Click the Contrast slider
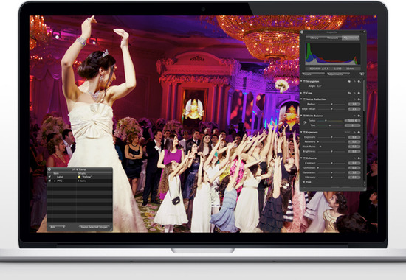406x280 pixels. point(332,163)
